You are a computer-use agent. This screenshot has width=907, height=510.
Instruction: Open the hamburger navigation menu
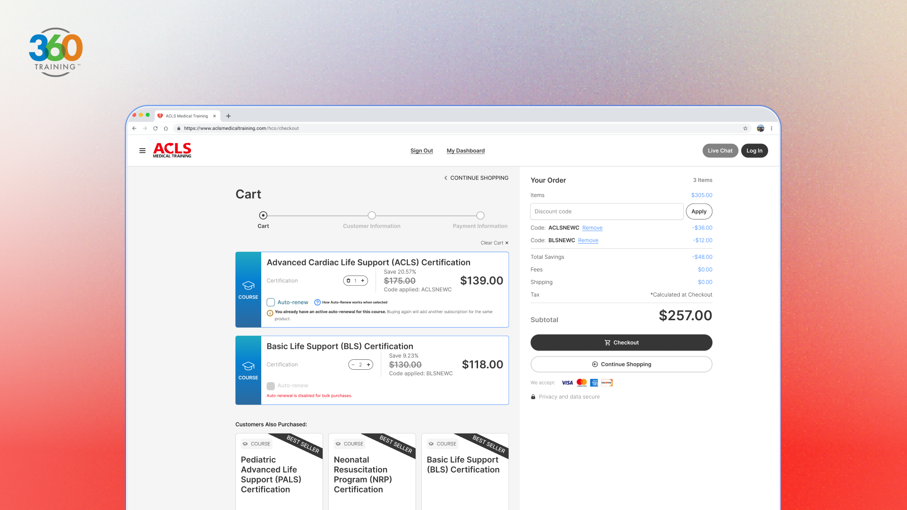[x=142, y=150]
